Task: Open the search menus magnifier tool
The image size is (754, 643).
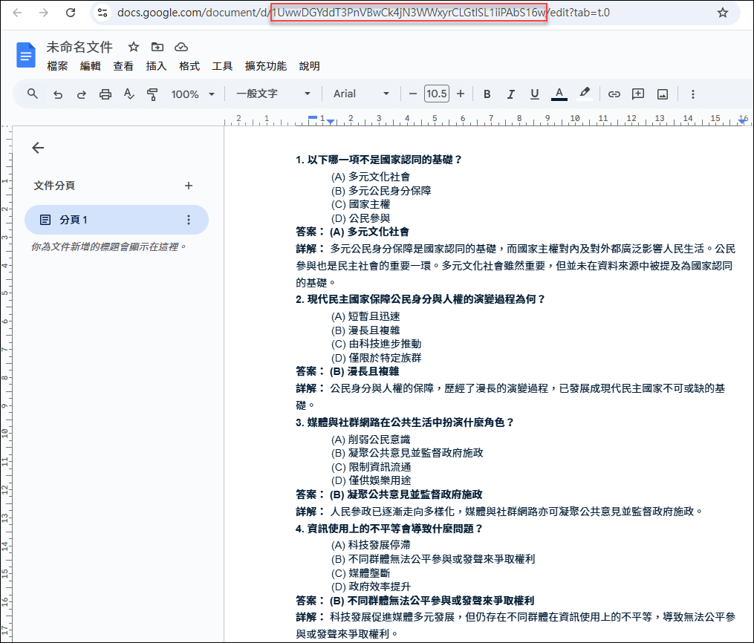Action: pos(32,94)
